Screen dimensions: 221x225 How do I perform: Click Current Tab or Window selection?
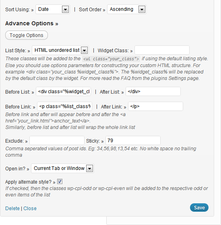coord(59,168)
